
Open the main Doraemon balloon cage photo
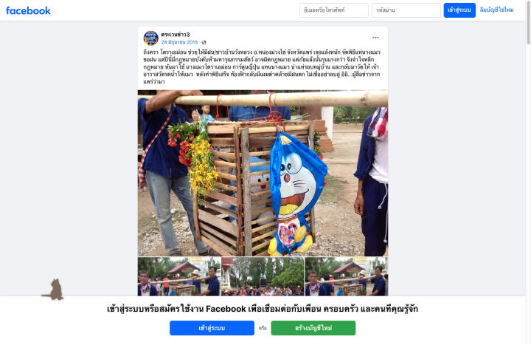[263, 173]
